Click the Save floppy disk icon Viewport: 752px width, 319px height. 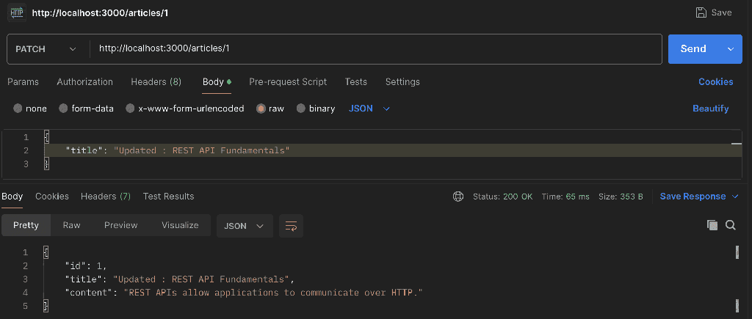click(701, 12)
